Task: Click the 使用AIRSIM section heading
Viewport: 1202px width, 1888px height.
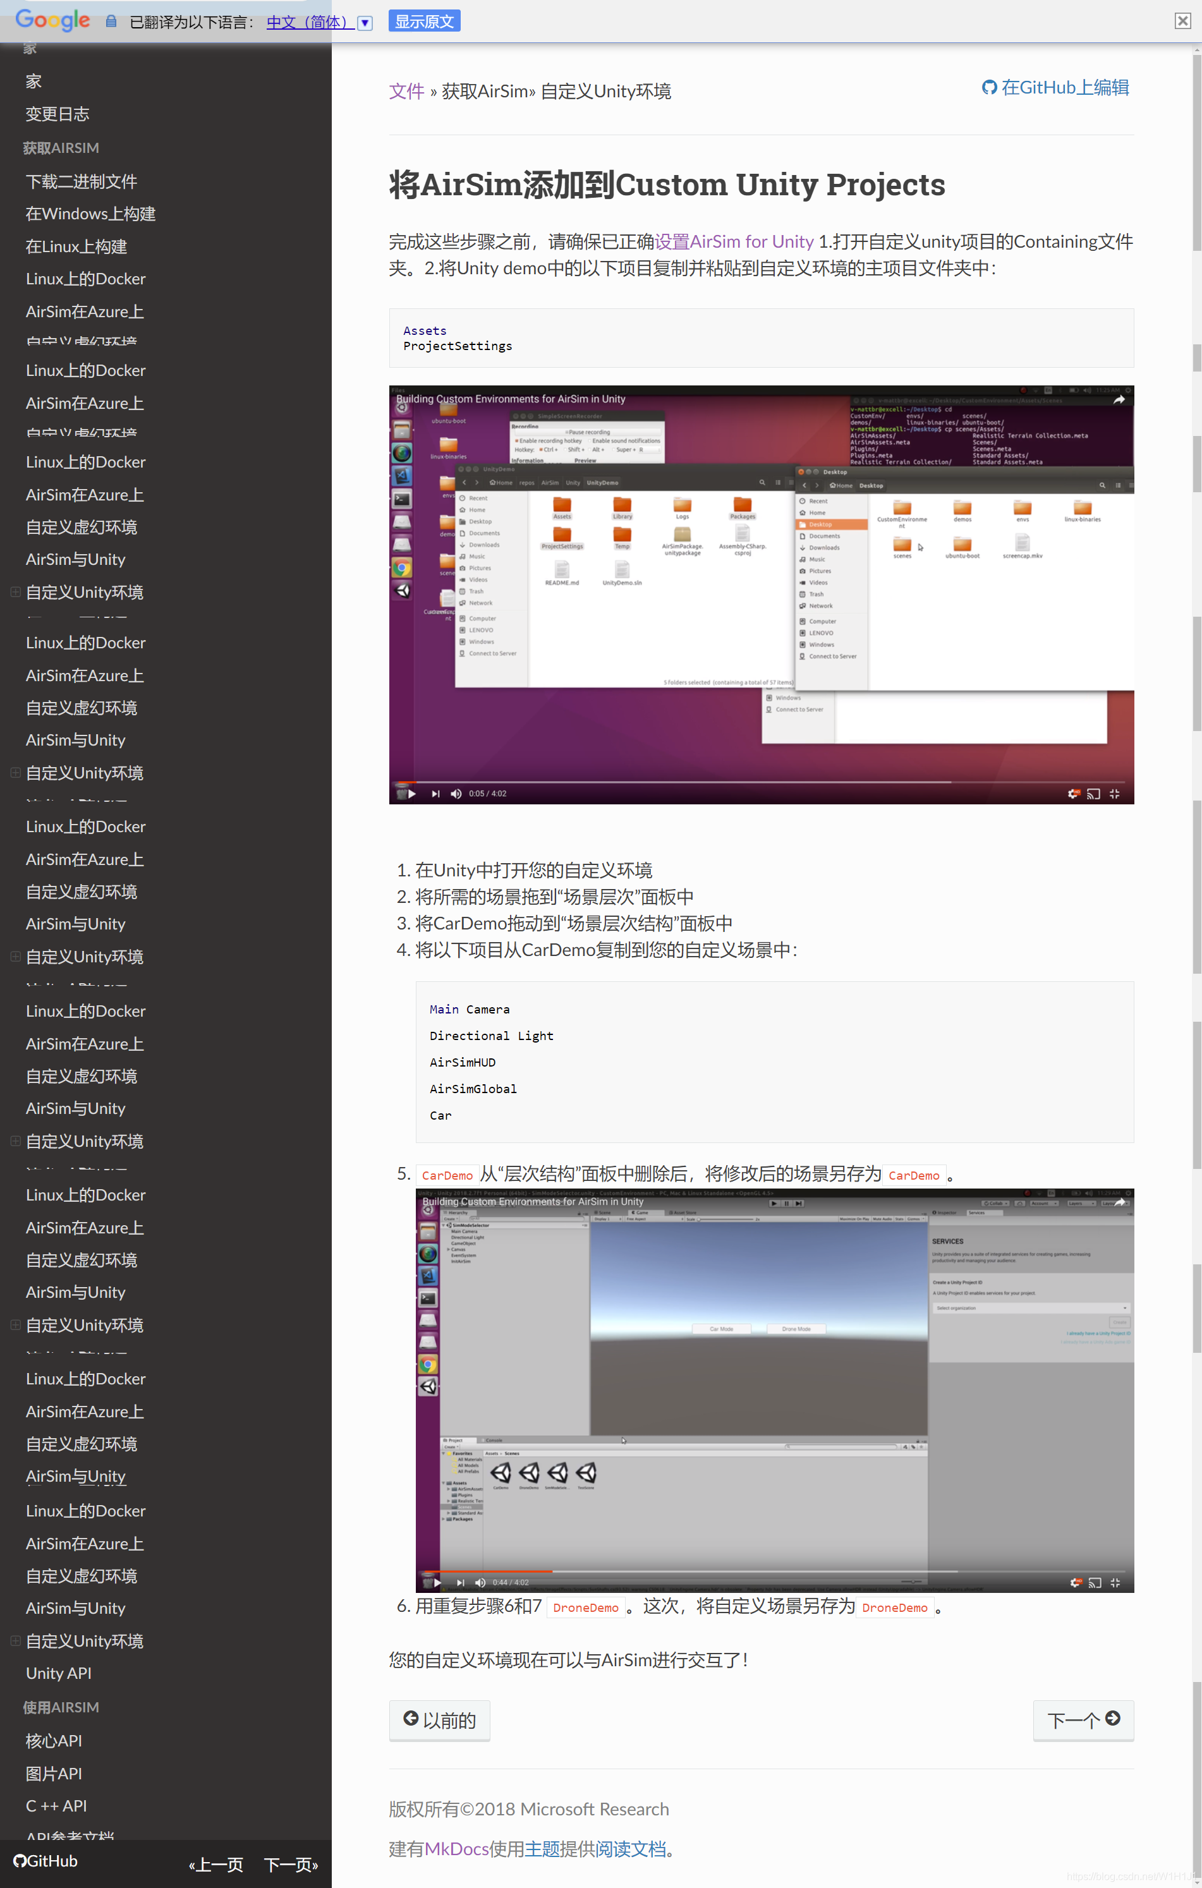Action: tap(61, 1707)
